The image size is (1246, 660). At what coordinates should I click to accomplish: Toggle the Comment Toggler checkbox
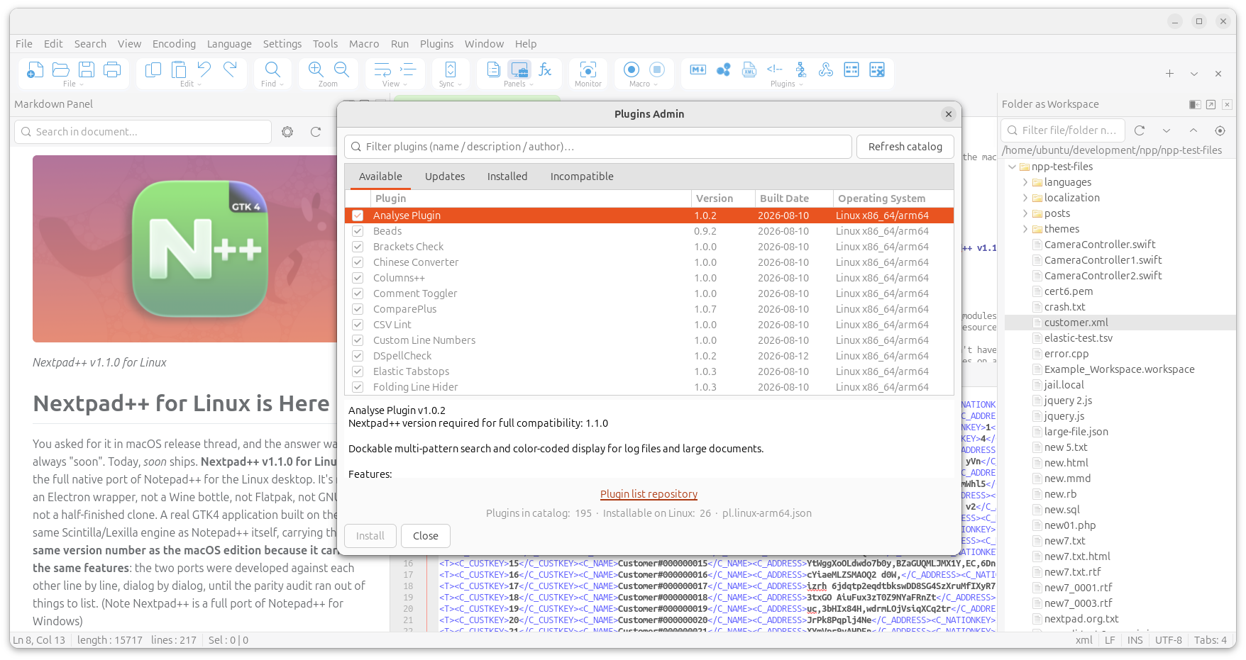point(358,293)
